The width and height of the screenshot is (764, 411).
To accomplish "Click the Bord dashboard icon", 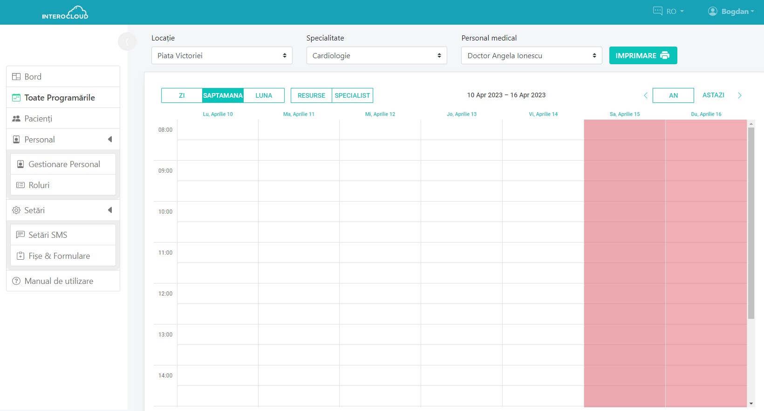I will click(16, 77).
